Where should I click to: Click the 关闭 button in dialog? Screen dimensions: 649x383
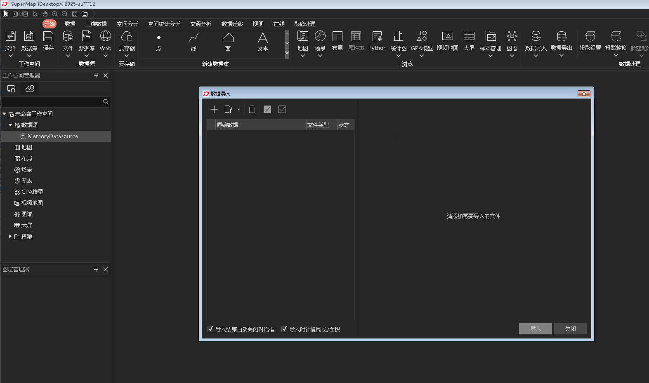coord(570,329)
